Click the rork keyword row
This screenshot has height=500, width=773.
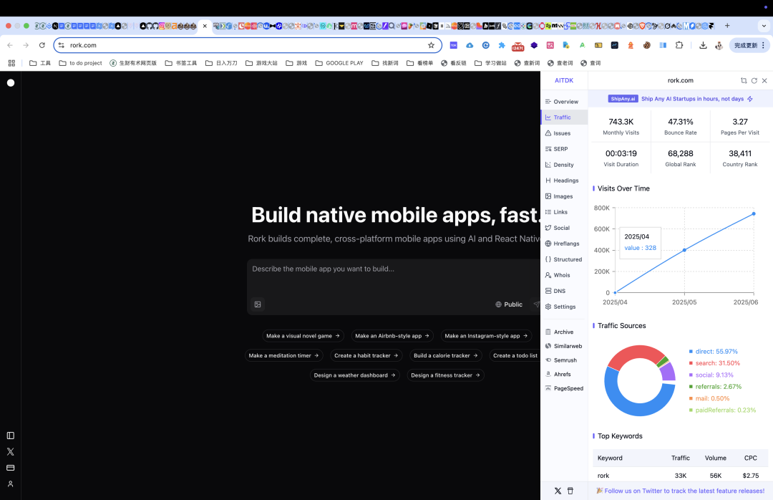click(x=681, y=476)
